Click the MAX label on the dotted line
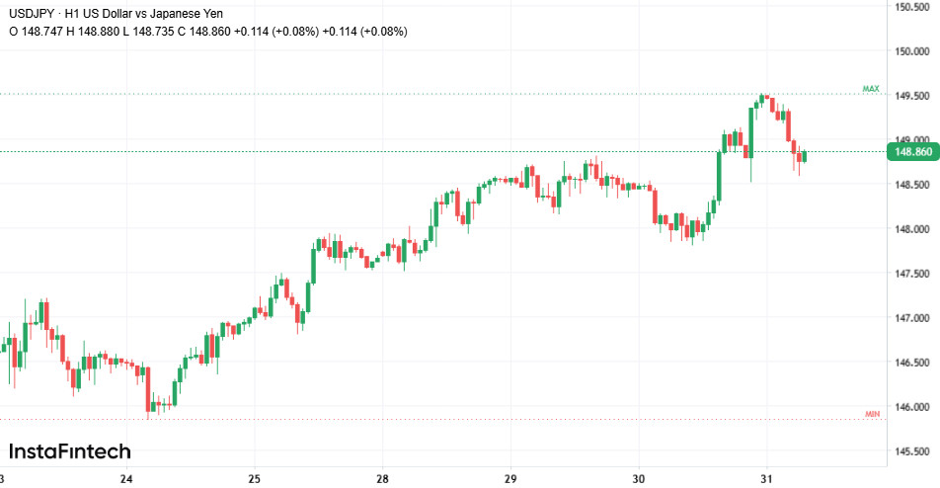Viewport: 940px width, 488px height. point(871,89)
